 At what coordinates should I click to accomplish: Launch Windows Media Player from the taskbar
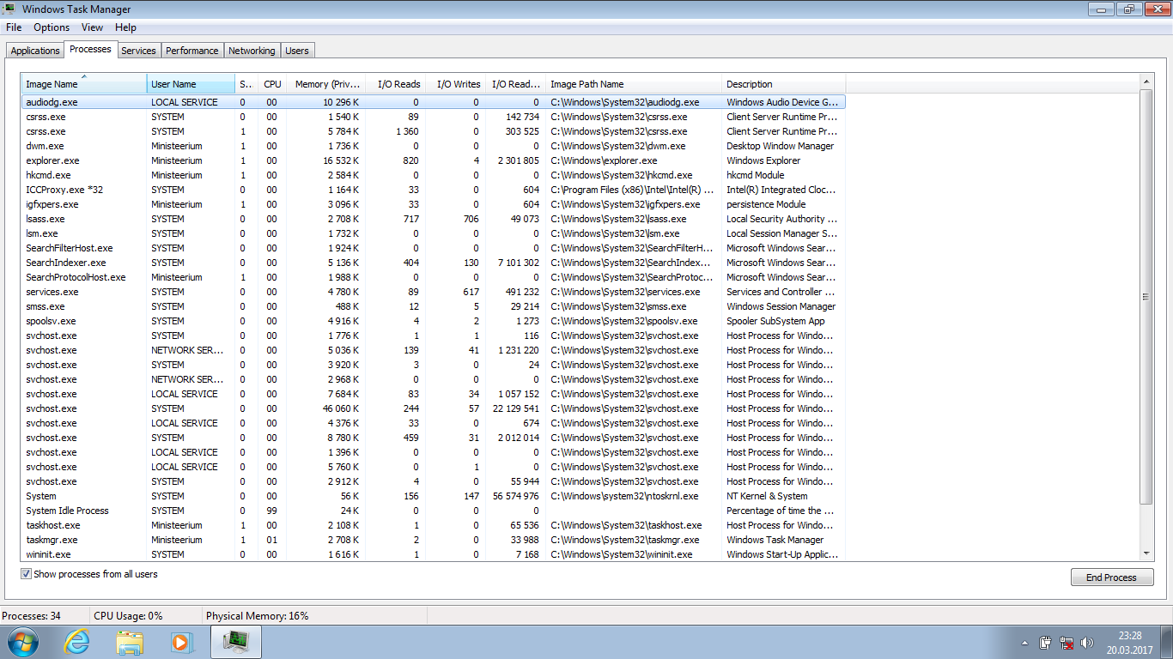[x=181, y=642]
